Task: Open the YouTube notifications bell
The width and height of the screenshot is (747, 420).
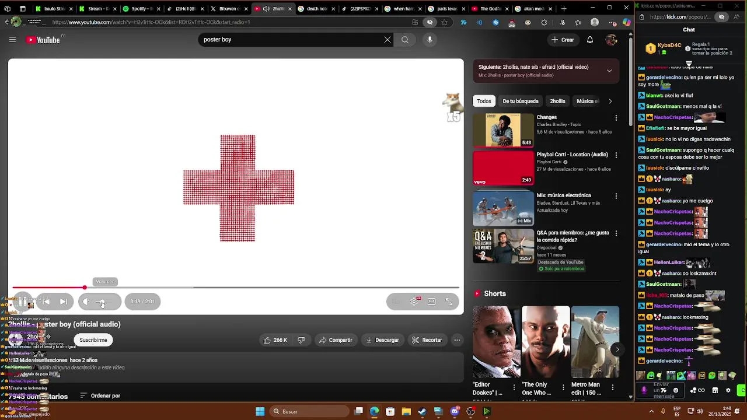Action: (x=590, y=40)
